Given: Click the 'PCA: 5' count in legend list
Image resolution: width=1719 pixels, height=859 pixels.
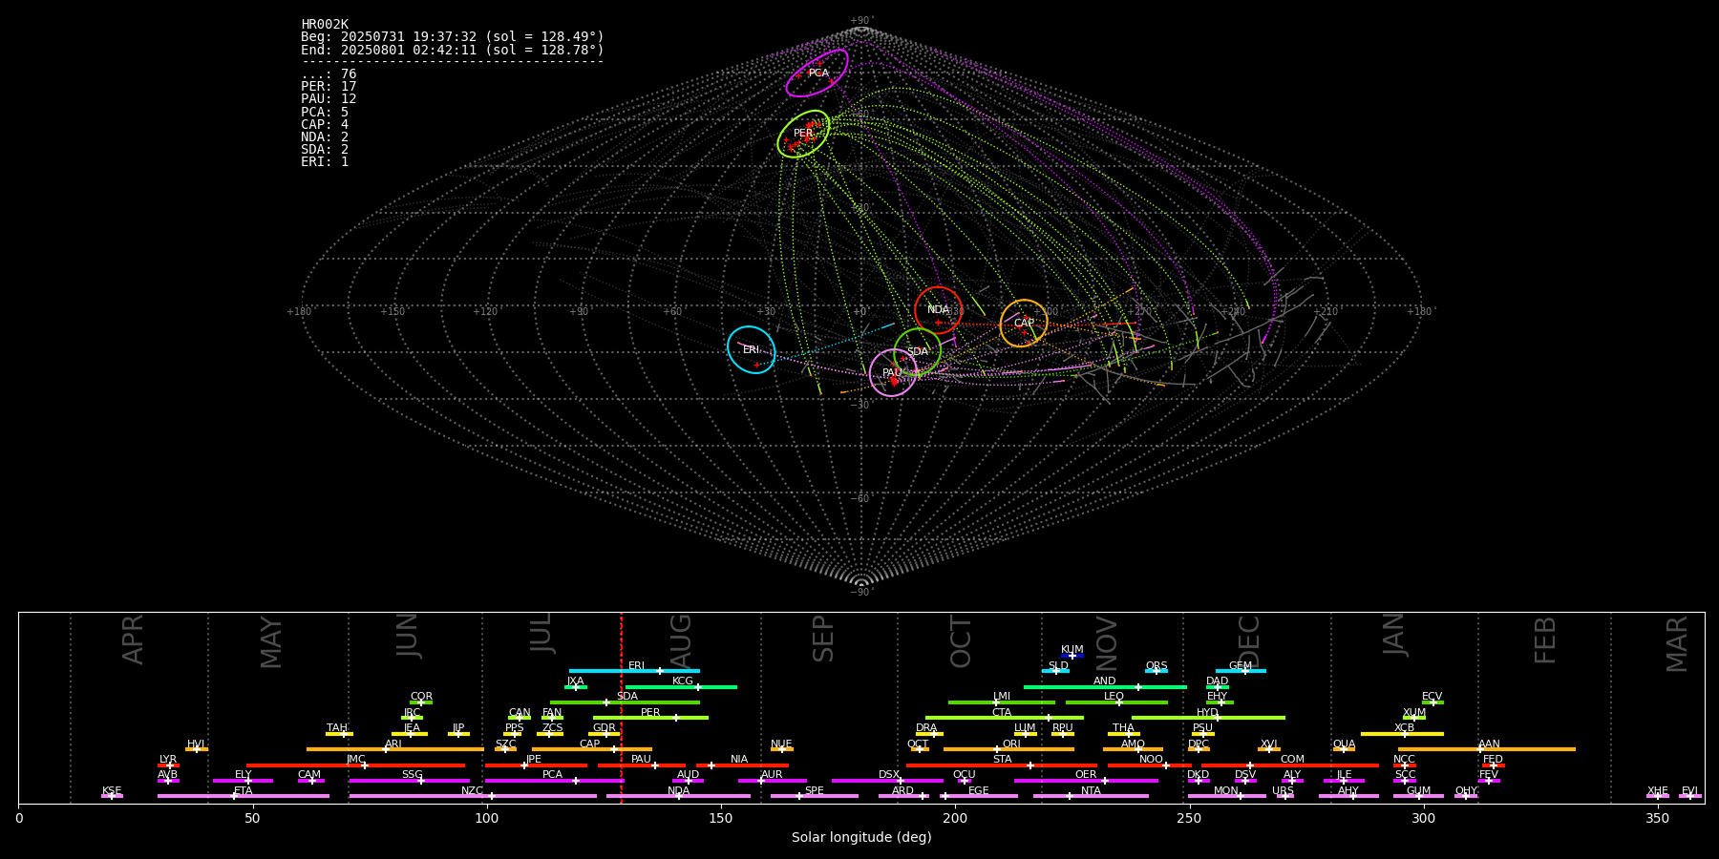Looking at the screenshot, I should pos(325,113).
